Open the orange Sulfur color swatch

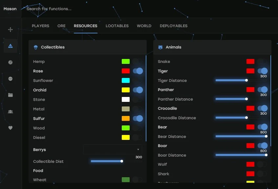click(x=126, y=118)
